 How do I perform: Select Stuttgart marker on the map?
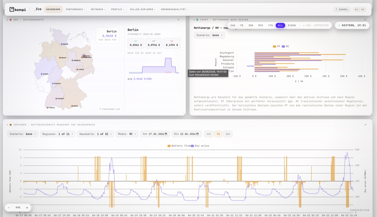tap(56, 99)
